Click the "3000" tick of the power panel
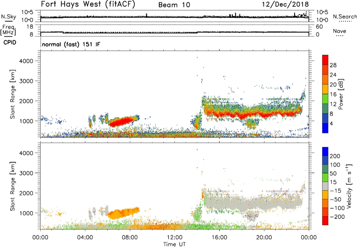The height and width of the screenshot is (247, 357). (26, 81)
